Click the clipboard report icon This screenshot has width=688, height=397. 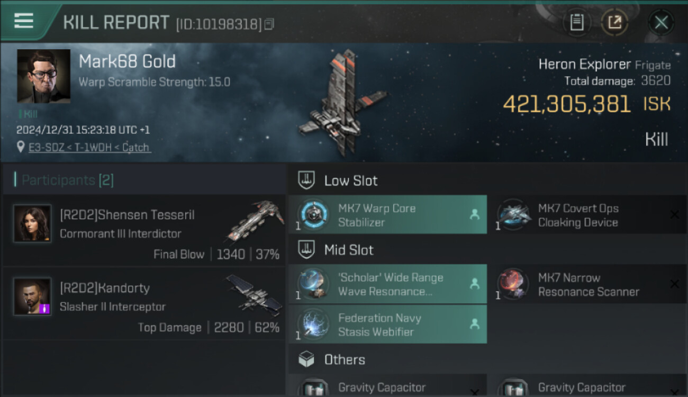pos(577,22)
